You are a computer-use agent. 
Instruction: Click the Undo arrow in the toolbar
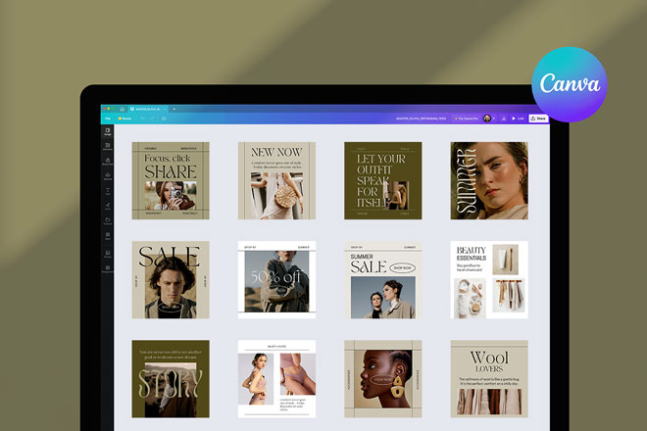pyautogui.click(x=143, y=119)
